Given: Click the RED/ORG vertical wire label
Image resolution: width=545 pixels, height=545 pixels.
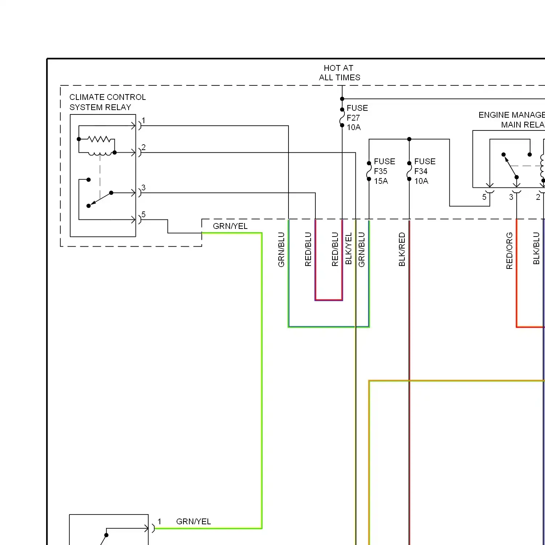Looking at the screenshot, I should 509,251.
